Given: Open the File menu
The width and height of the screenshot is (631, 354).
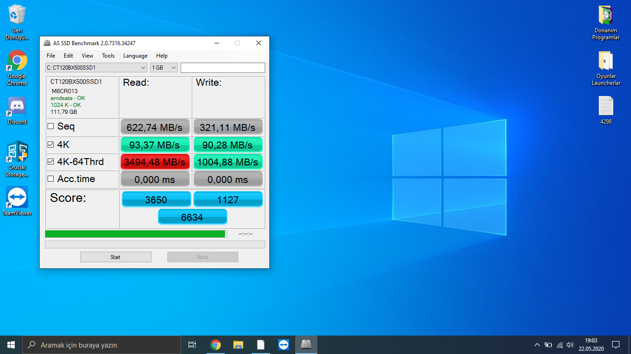Looking at the screenshot, I should pyautogui.click(x=51, y=56).
